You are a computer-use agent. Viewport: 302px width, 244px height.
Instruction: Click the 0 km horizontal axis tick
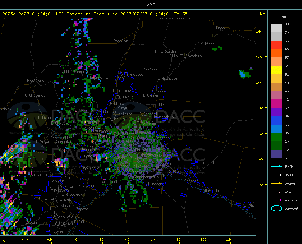(x=77, y=240)
